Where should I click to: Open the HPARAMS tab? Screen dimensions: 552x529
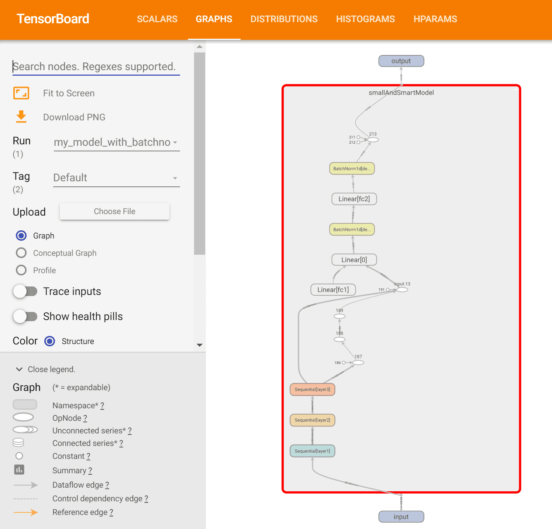435,19
